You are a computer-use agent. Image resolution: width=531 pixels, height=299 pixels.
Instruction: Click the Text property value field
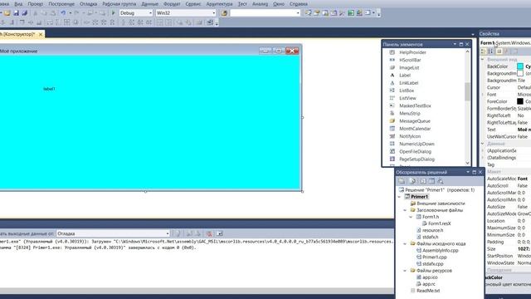point(524,130)
